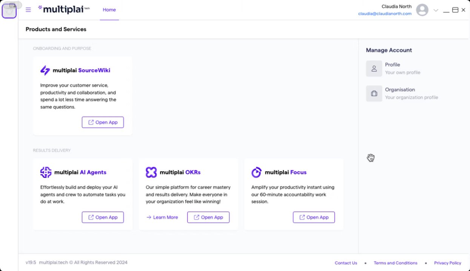This screenshot has width=470, height=271.
Task: Click the Organisation briefcase icon
Action: click(x=374, y=93)
